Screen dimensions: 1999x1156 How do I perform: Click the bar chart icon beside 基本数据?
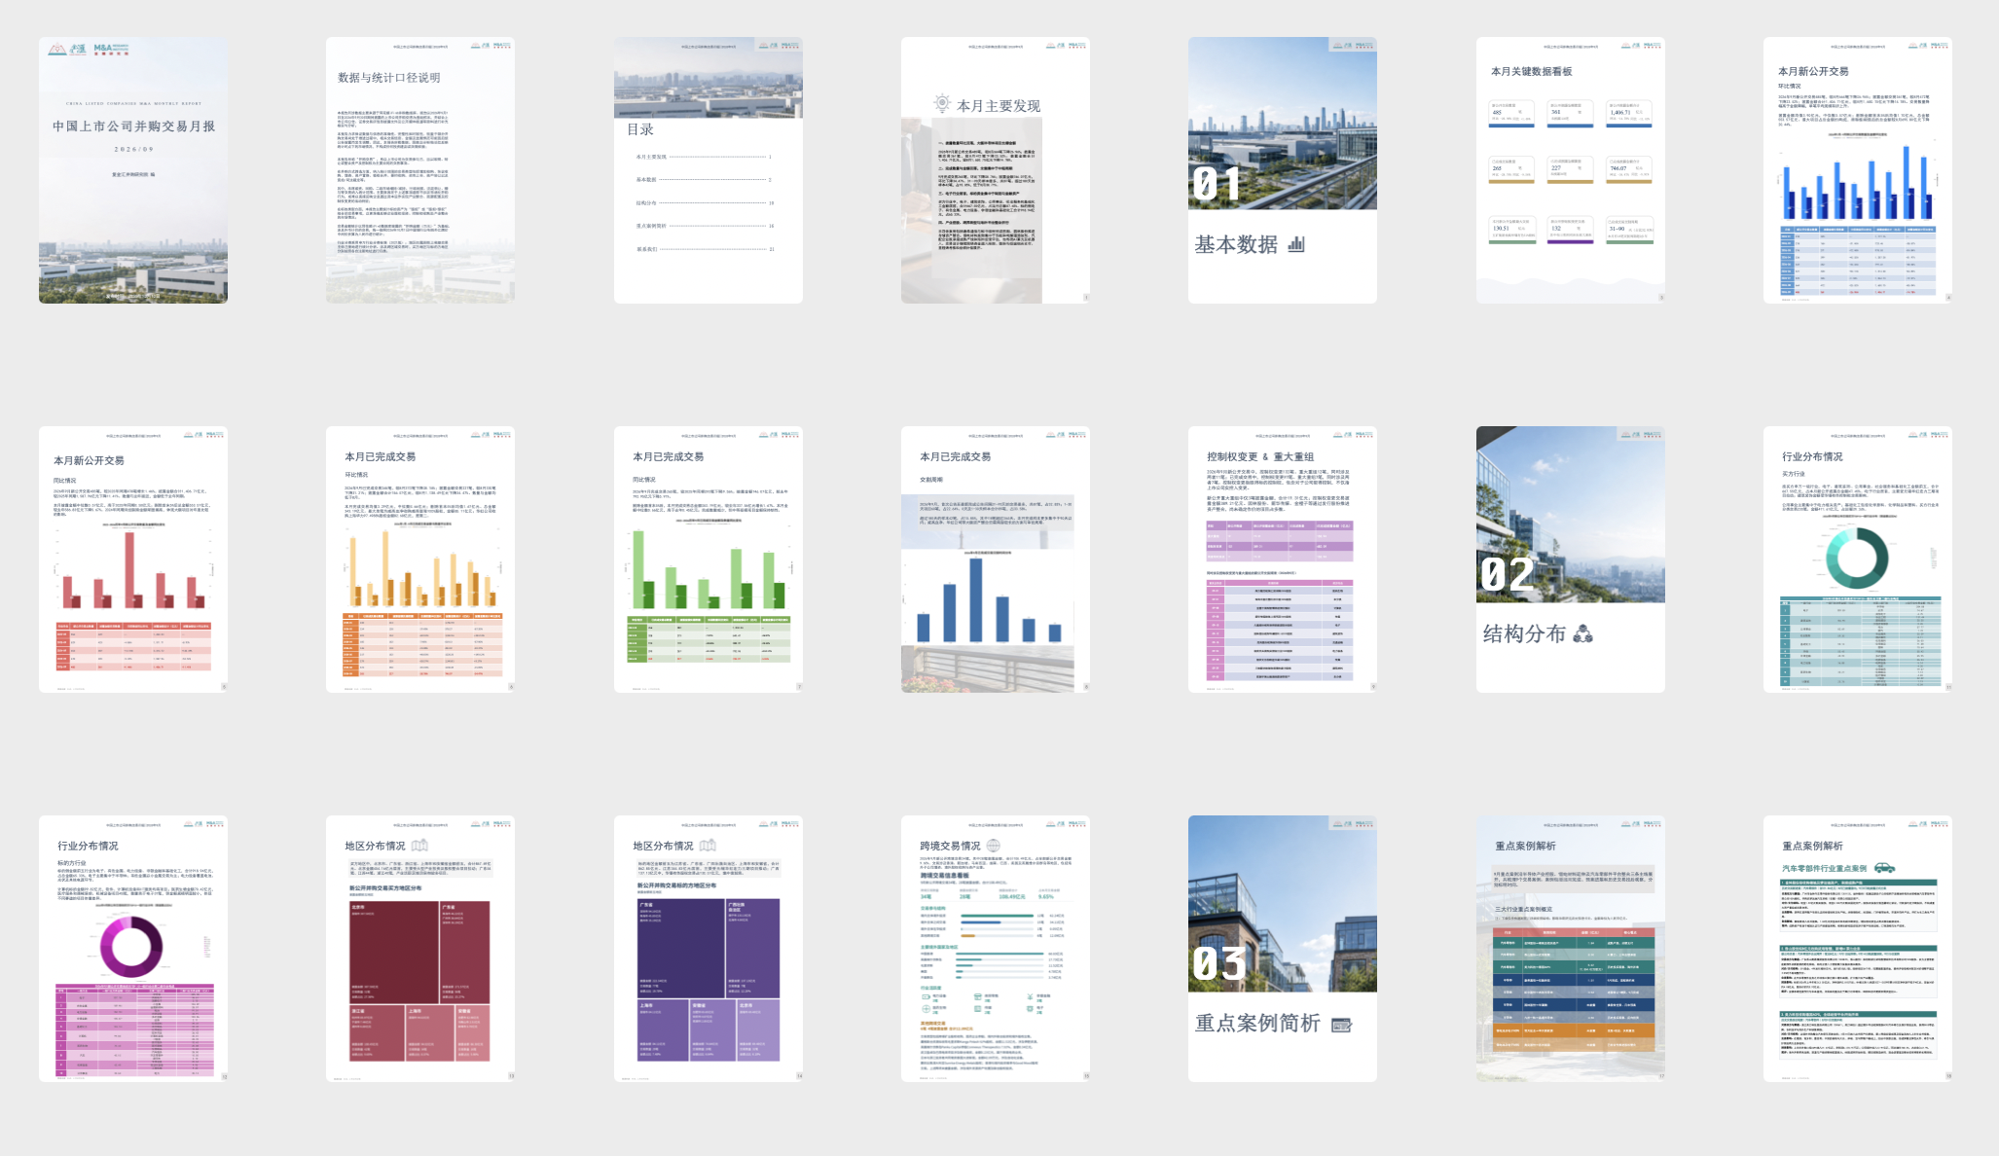[x=1296, y=244]
